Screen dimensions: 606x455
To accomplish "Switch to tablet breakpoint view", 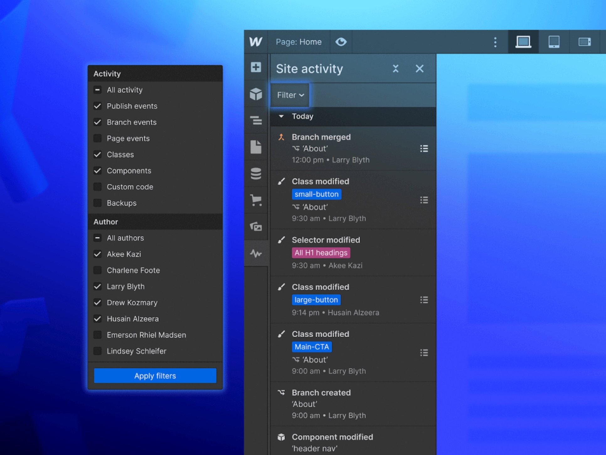I will 554,42.
